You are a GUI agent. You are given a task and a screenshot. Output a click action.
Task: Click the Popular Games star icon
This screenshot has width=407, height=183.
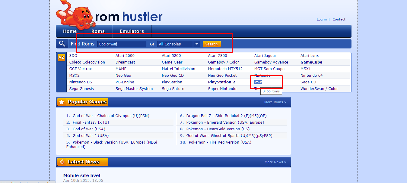pyautogui.click(x=62, y=102)
